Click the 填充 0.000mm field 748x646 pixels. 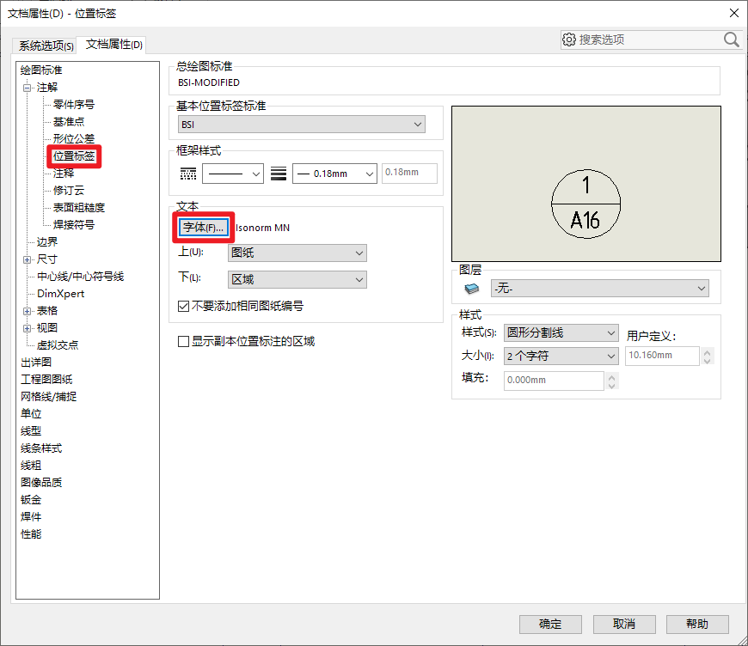pyautogui.click(x=554, y=381)
